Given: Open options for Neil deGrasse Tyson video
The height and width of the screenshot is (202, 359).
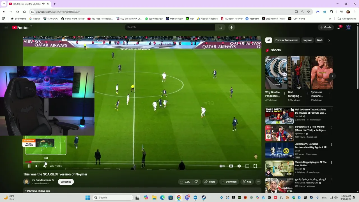Looking at the screenshot, I should pos(332,110).
